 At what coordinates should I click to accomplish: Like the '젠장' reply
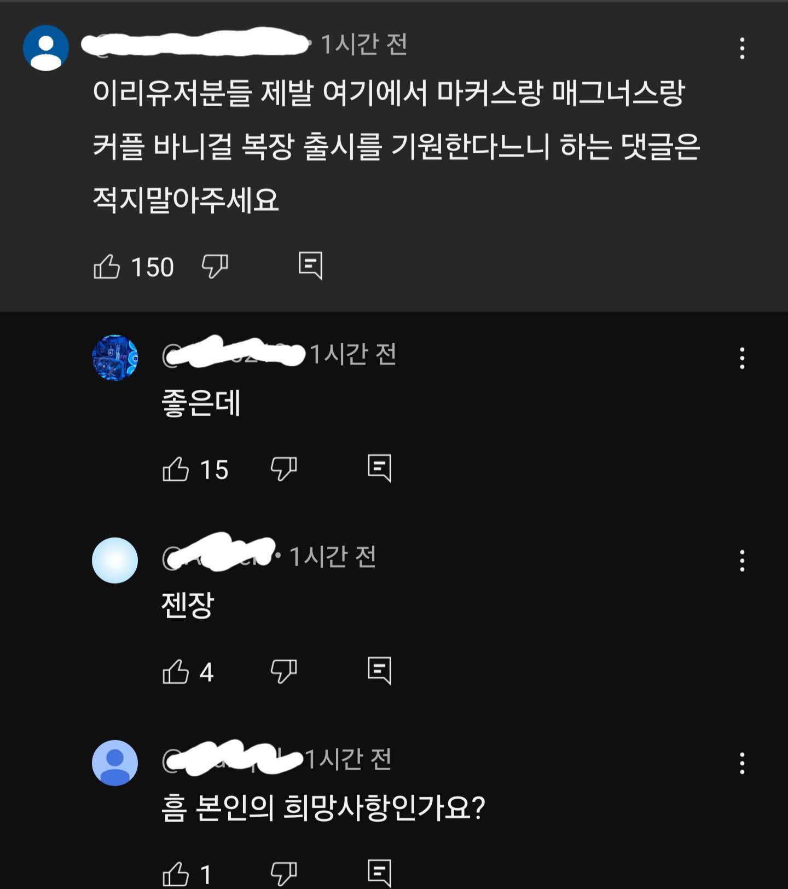(x=176, y=672)
